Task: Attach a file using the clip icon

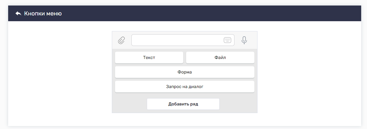Action: (x=121, y=40)
